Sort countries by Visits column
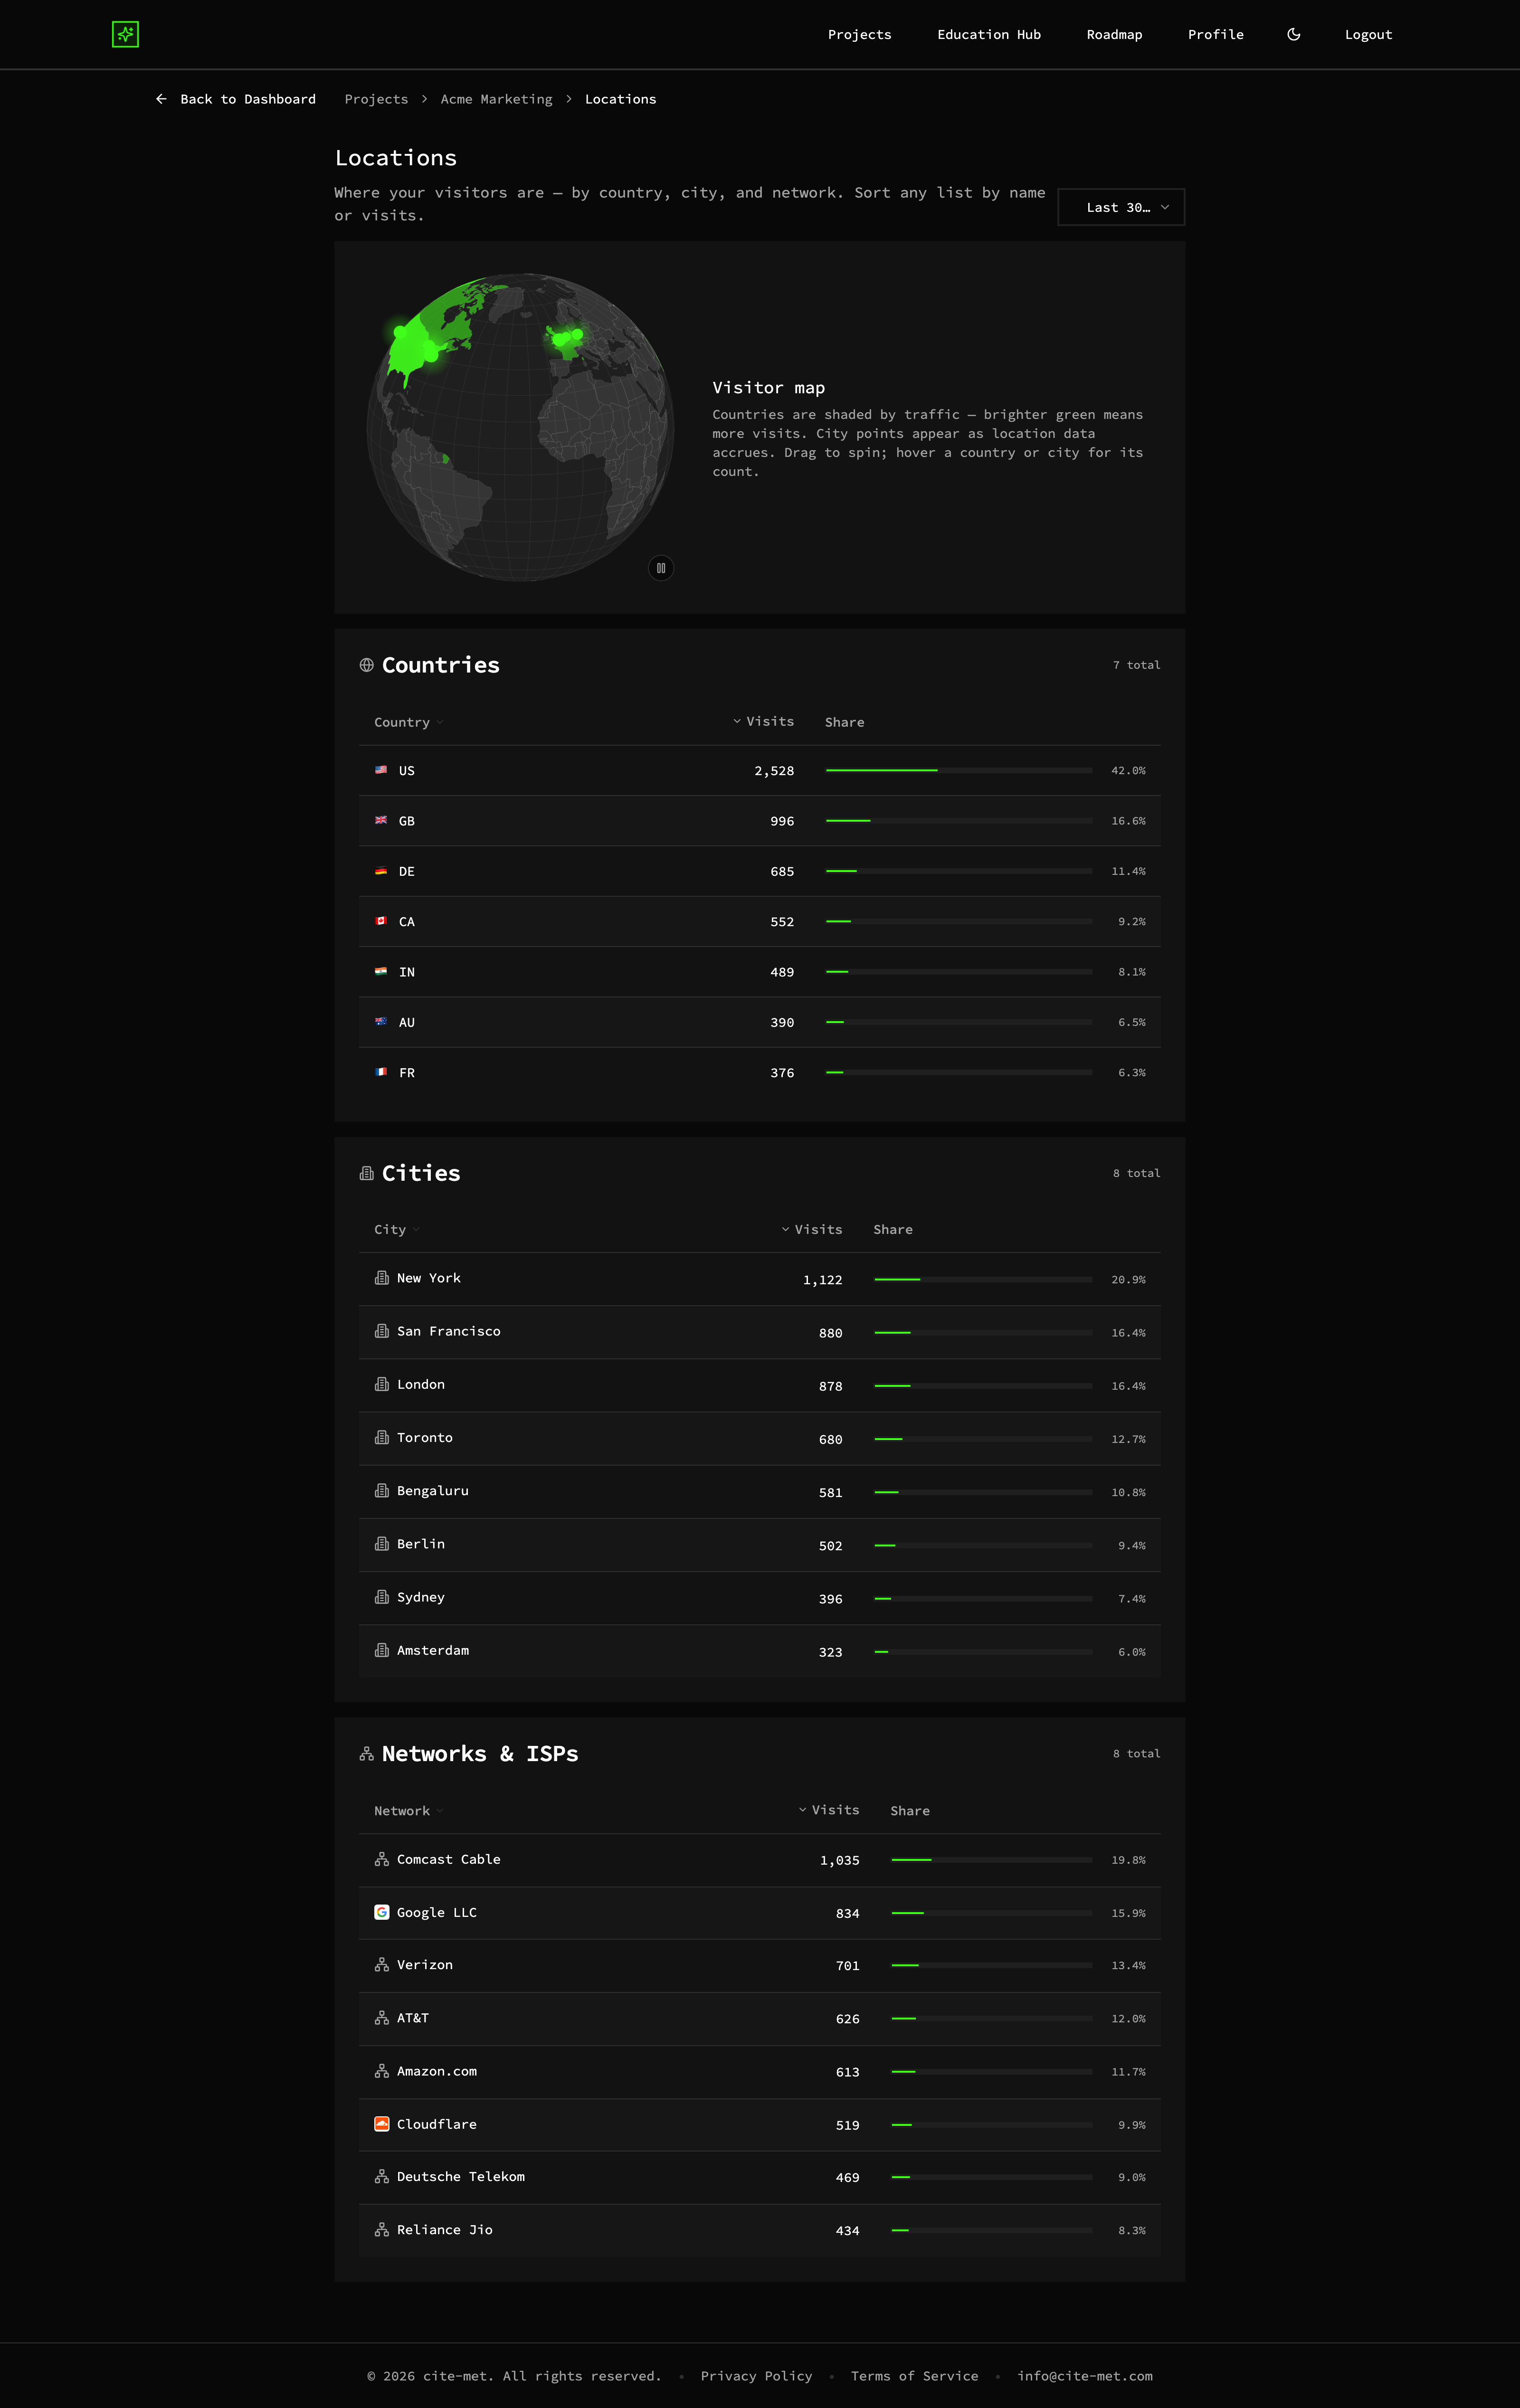This screenshot has height=2408, width=1520. [x=764, y=721]
